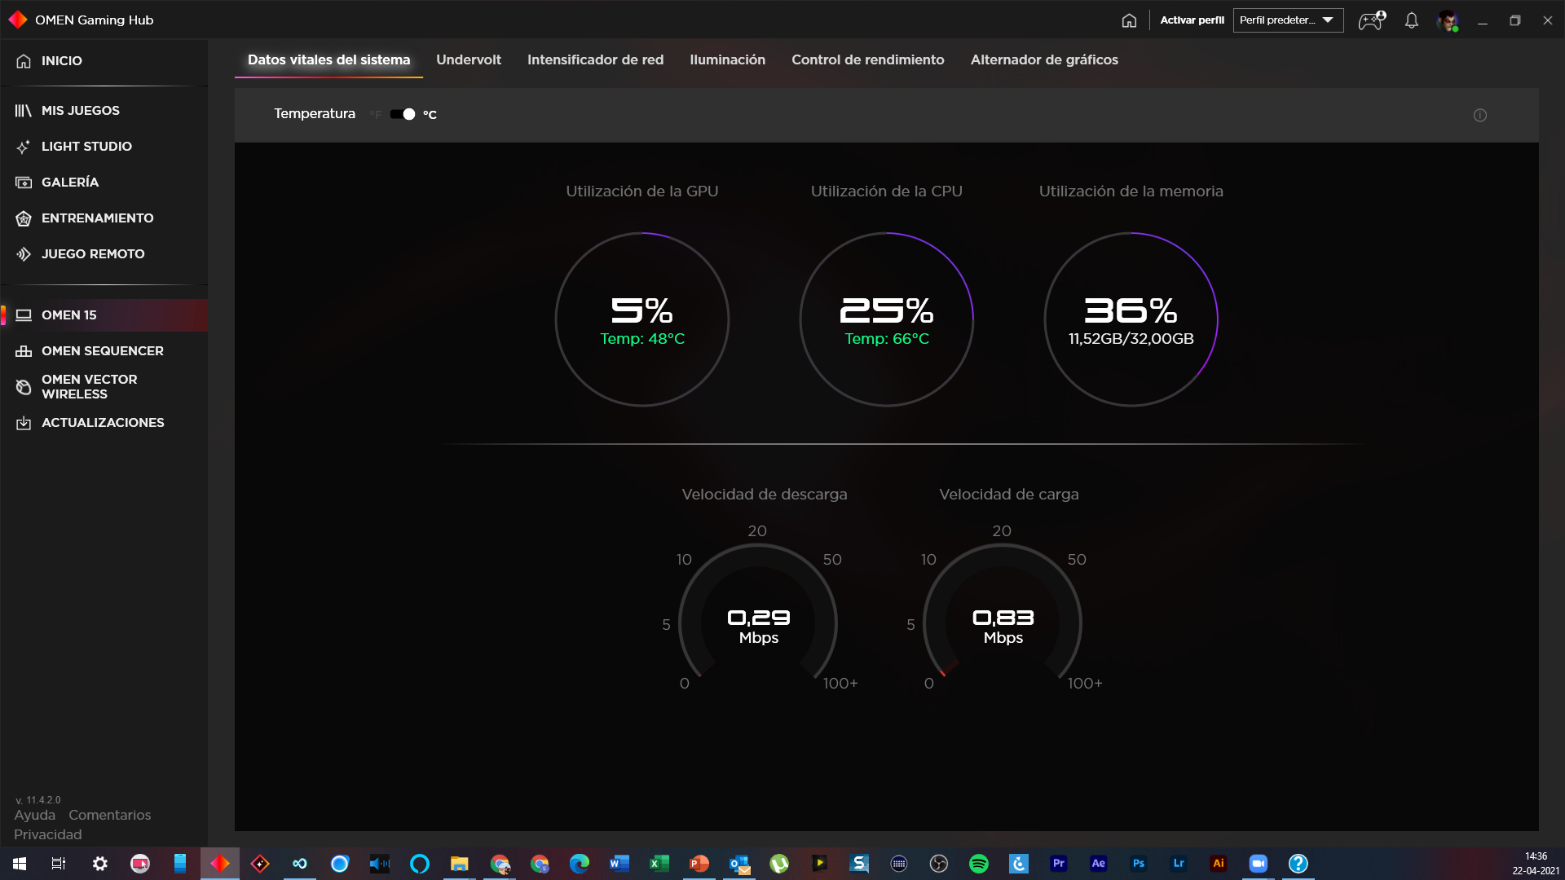Open File Explorer from taskbar
Image resolution: width=1565 pixels, height=880 pixels.
[x=459, y=864]
